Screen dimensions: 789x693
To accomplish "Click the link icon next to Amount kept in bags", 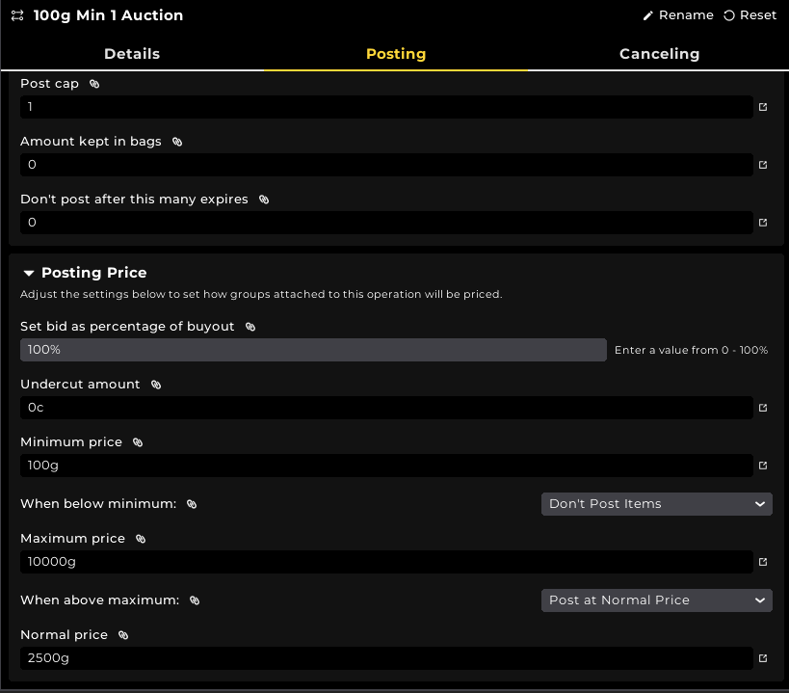I will pos(177,142).
